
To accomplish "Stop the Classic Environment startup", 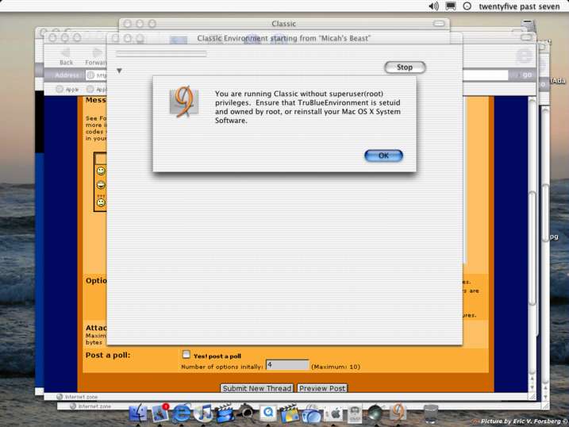I will click(405, 67).
